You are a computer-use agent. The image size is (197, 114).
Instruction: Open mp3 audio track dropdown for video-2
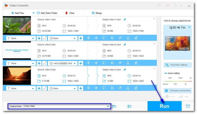tap(62, 63)
